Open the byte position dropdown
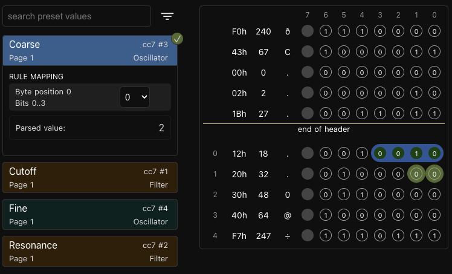 (x=134, y=97)
